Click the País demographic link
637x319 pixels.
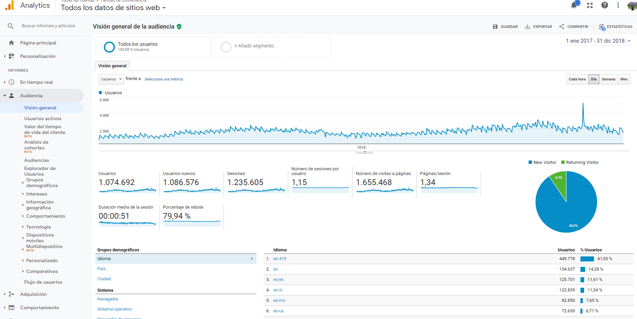click(x=101, y=269)
